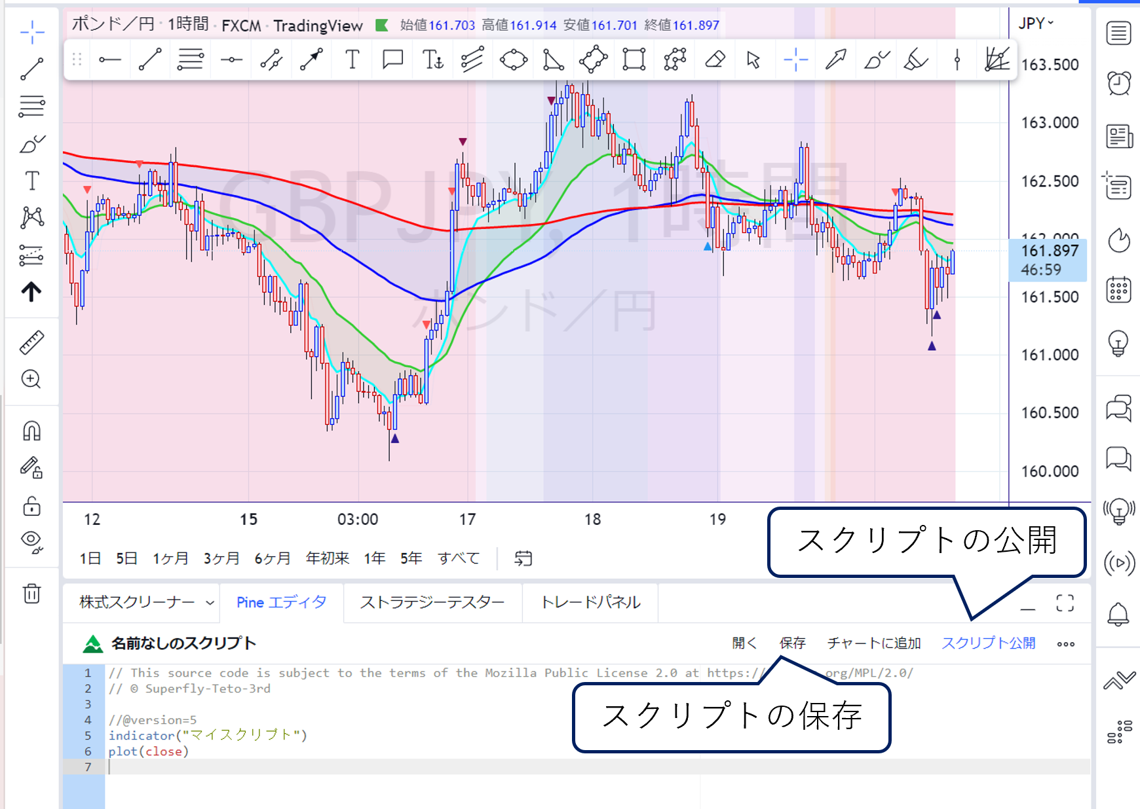Open the JPY currency dropdown
Image resolution: width=1140 pixels, height=809 pixels.
pyautogui.click(x=1036, y=24)
